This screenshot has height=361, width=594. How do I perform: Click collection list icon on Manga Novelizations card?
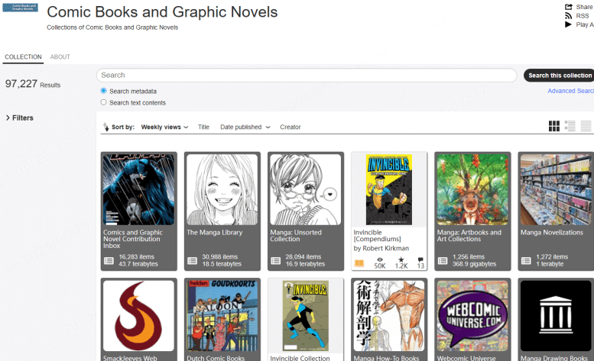(x=526, y=260)
